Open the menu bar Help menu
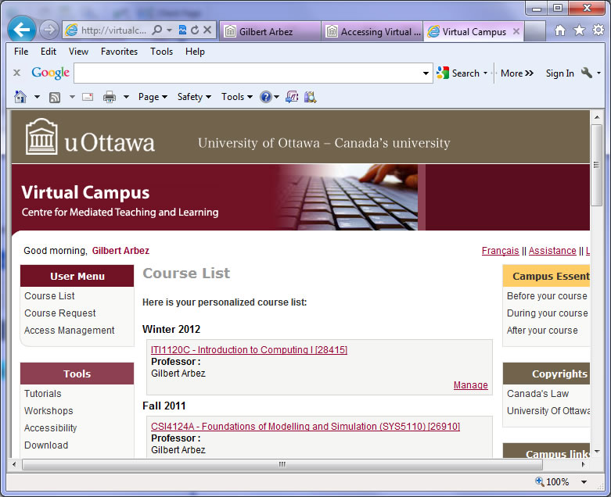Screen dimensions: 611x497 tap(195, 52)
